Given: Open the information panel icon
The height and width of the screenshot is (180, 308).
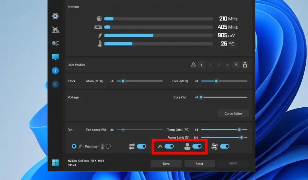Looking at the screenshot, I should pyautogui.click(x=55, y=71).
